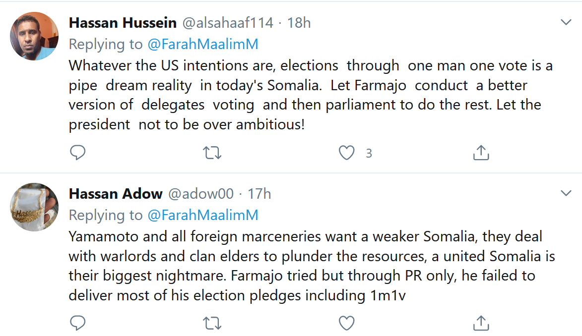
Task: Open the 17h timestamp permalink
Action: [259, 193]
